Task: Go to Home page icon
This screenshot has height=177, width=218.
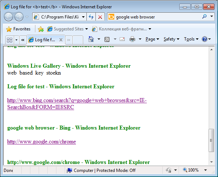Action: point(91,39)
